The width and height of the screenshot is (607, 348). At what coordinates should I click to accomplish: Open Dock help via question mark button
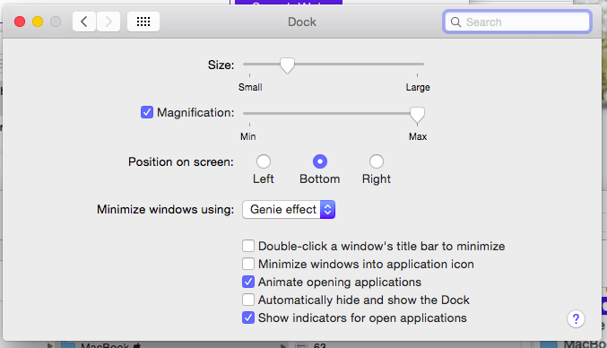(576, 319)
